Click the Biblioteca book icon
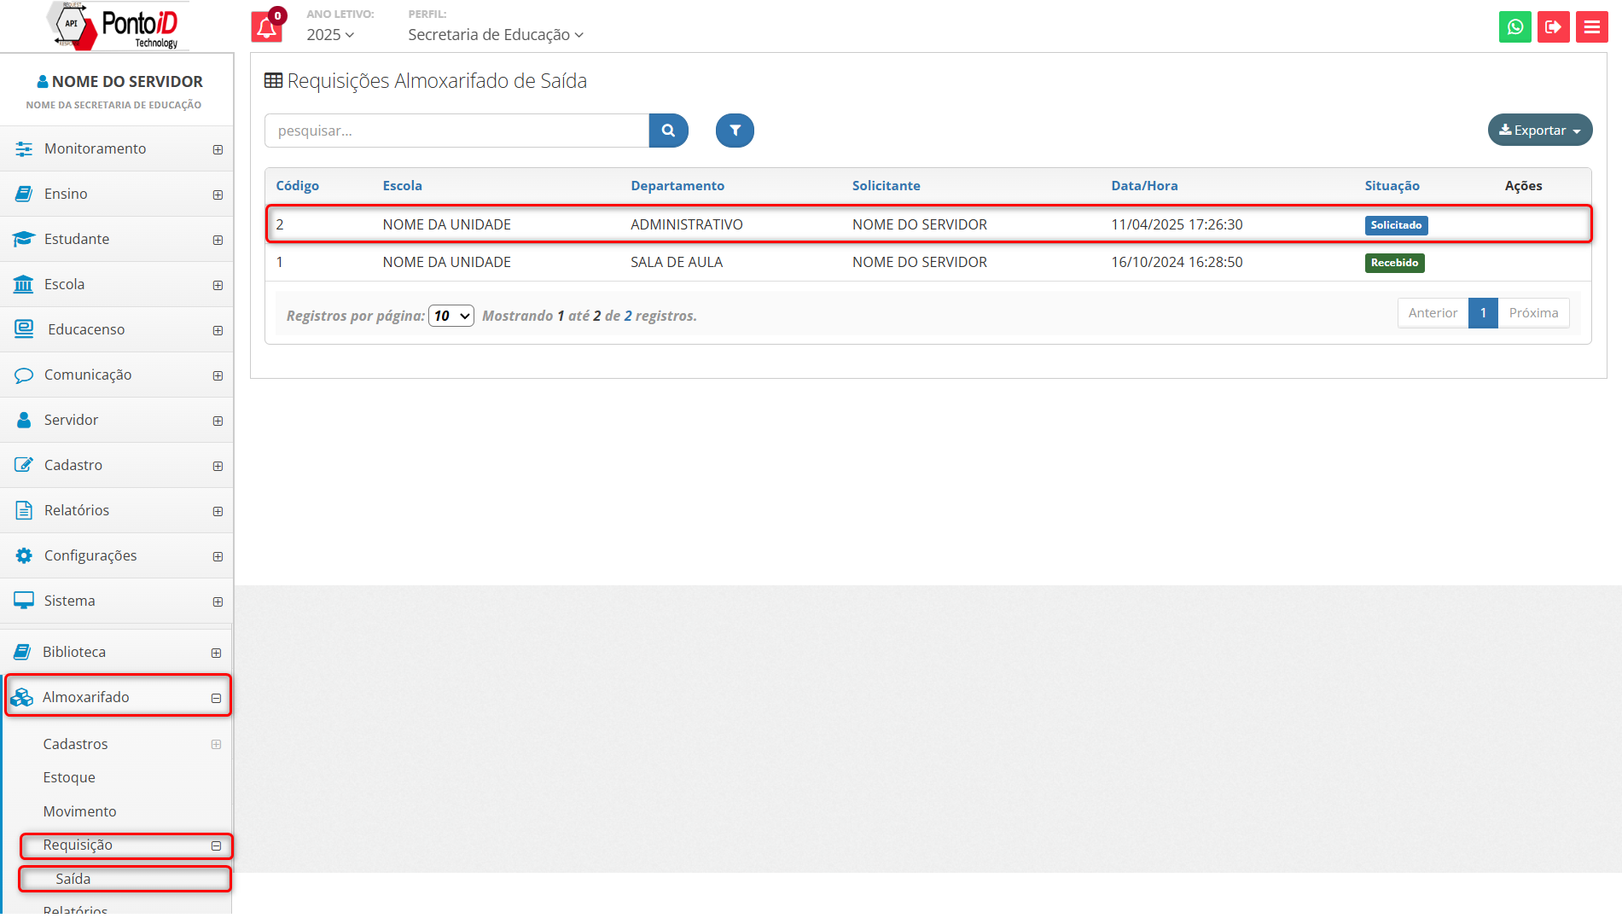The image size is (1622, 918). pos(22,652)
